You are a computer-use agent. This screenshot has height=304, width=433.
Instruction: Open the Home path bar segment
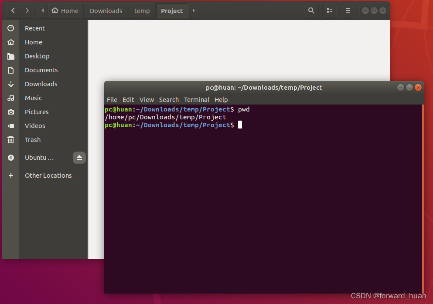tap(65, 11)
